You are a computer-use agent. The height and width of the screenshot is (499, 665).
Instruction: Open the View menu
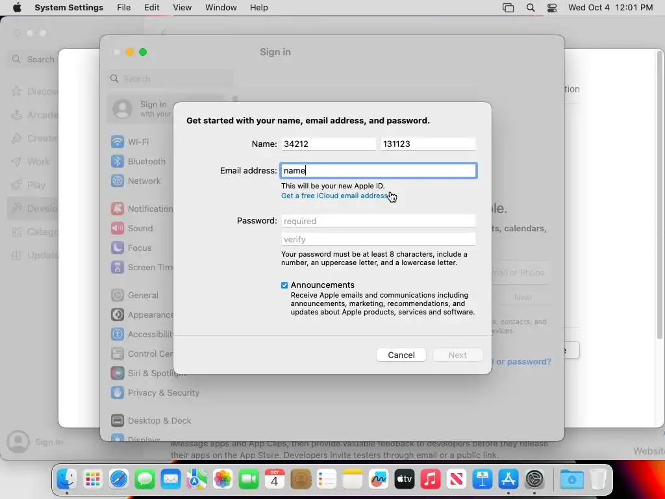click(x=182, y=8)
